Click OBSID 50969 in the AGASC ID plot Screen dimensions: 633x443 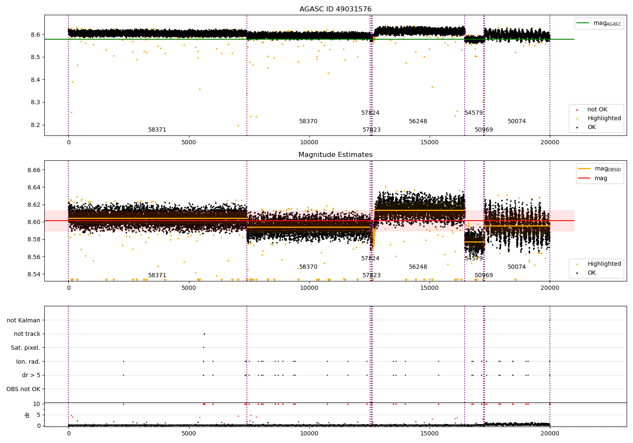[484, 130]
